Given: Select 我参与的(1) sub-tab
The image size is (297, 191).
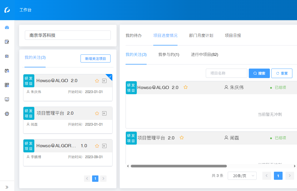Looking at the screenshot, I should point(169,55).
